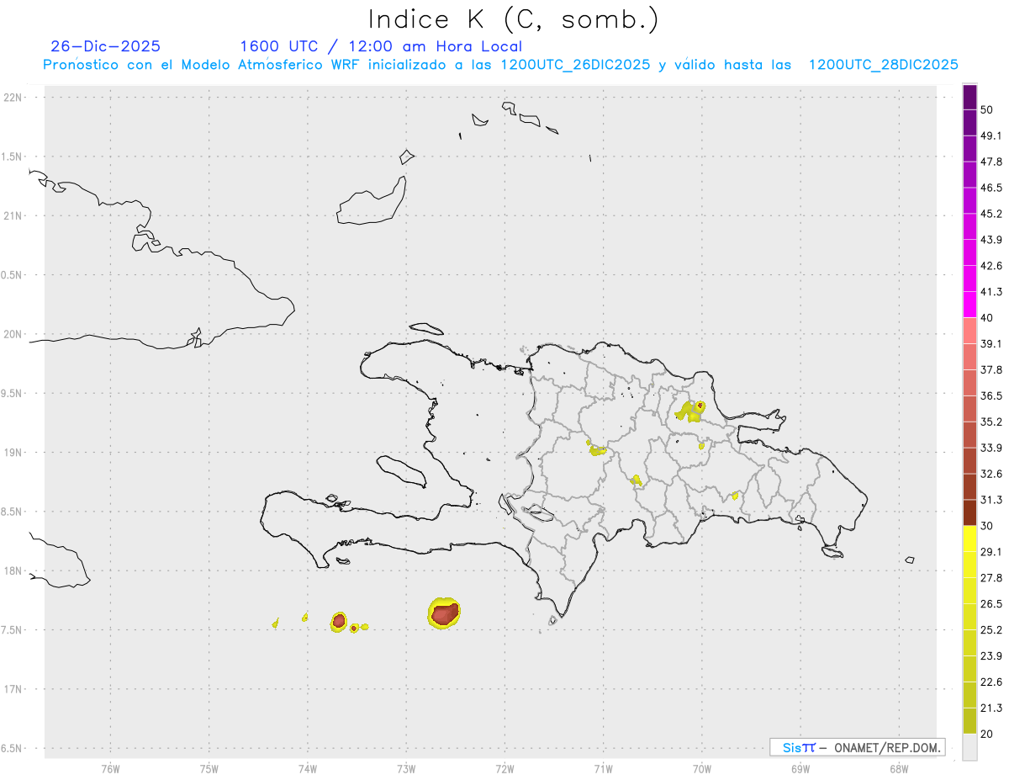The width and height of the screenshot is (1009, 780).
Task: Click the colorbar value "43.9"
Action: pos(991,240)
